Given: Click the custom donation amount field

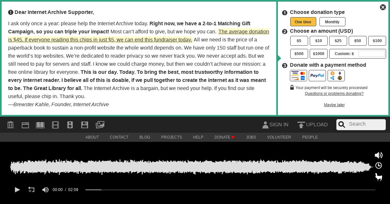Looking at the screenshot, I should point(371,54).
